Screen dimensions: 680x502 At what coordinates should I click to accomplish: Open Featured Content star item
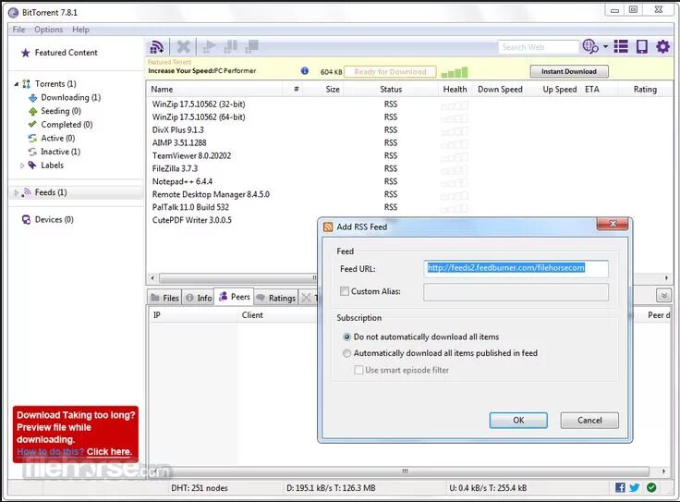tap(59, 53)
